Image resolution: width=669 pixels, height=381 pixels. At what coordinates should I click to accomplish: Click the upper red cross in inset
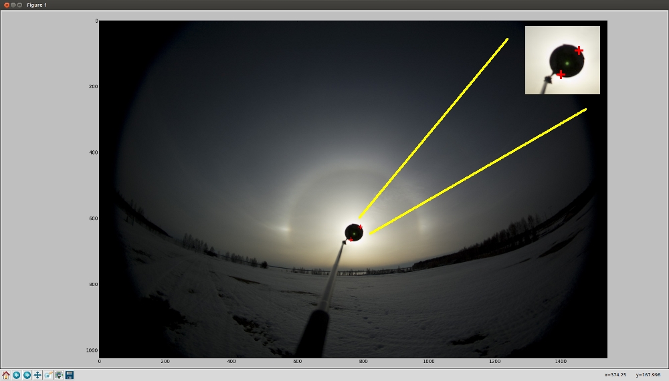click(579, 51)
